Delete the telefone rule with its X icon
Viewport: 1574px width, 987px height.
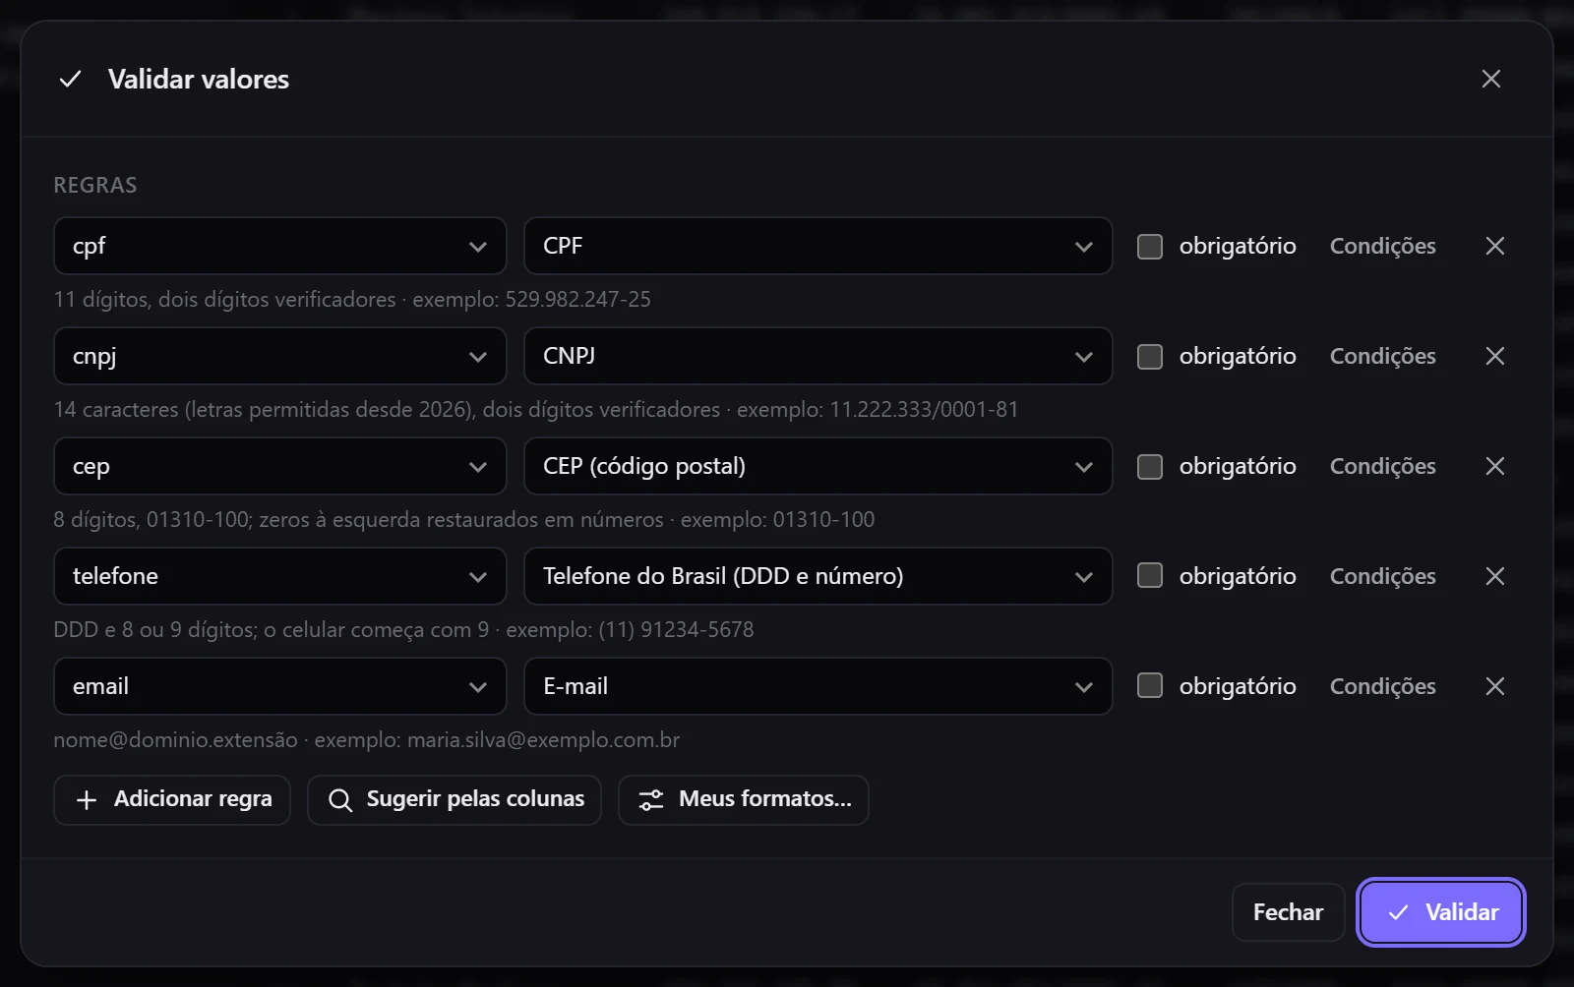[1494, 576]
